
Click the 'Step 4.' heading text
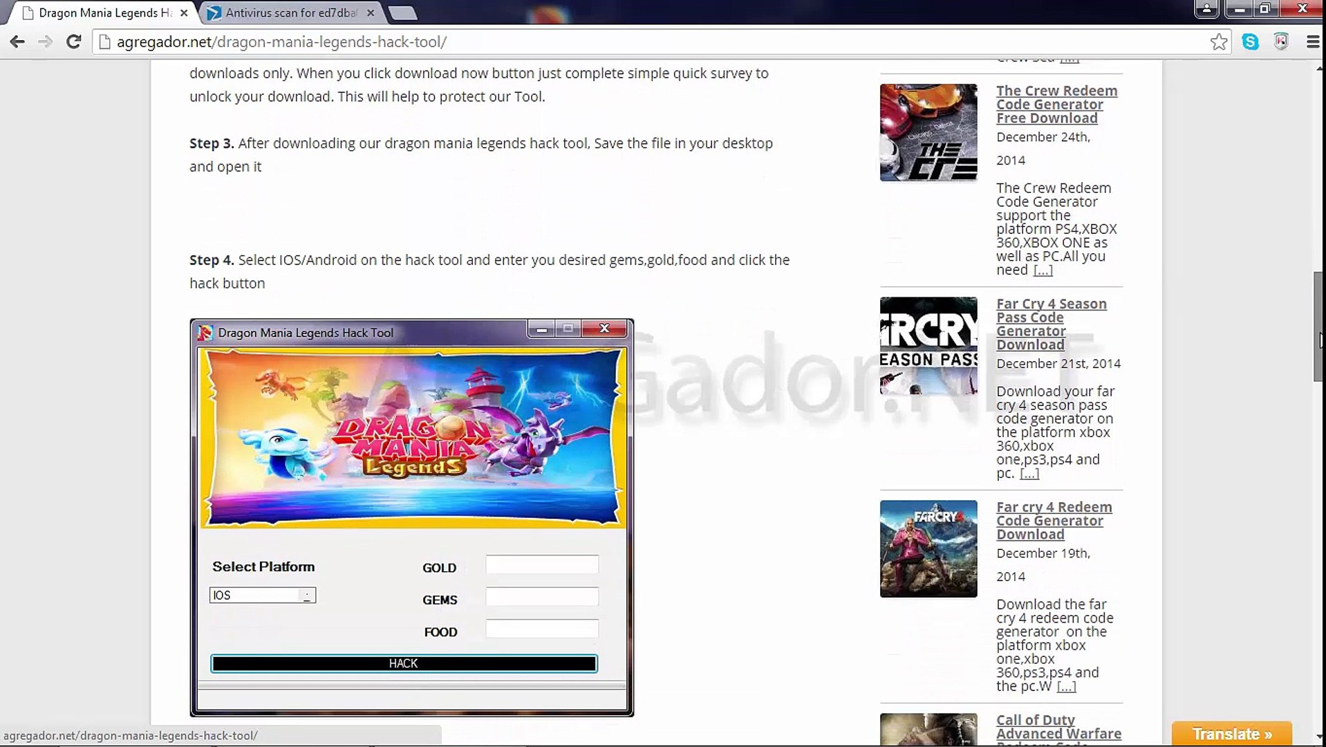(x=212, y=261)
